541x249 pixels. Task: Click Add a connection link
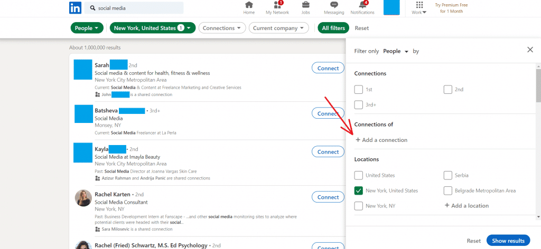tap(381, 140)
